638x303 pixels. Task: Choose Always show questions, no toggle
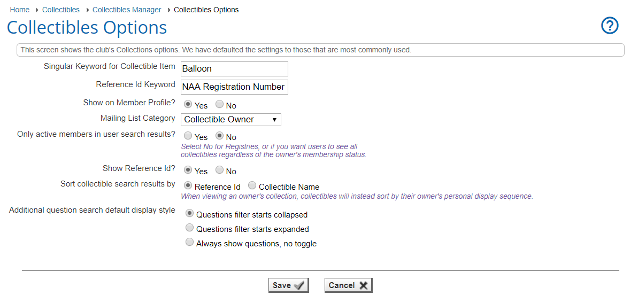[x=189, y=243]
